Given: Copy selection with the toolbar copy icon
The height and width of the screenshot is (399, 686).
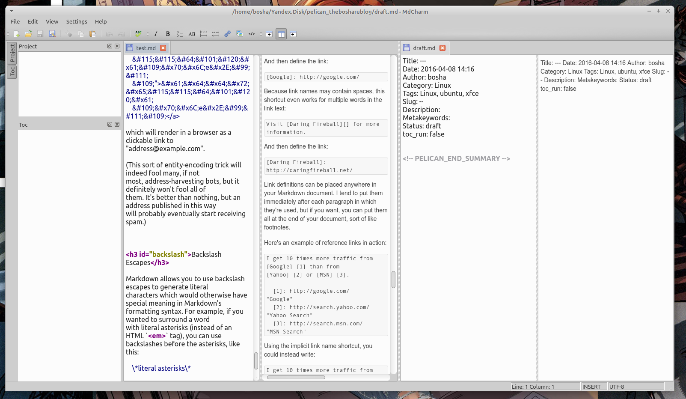Looking at the screenshot, I should (81, 34).
